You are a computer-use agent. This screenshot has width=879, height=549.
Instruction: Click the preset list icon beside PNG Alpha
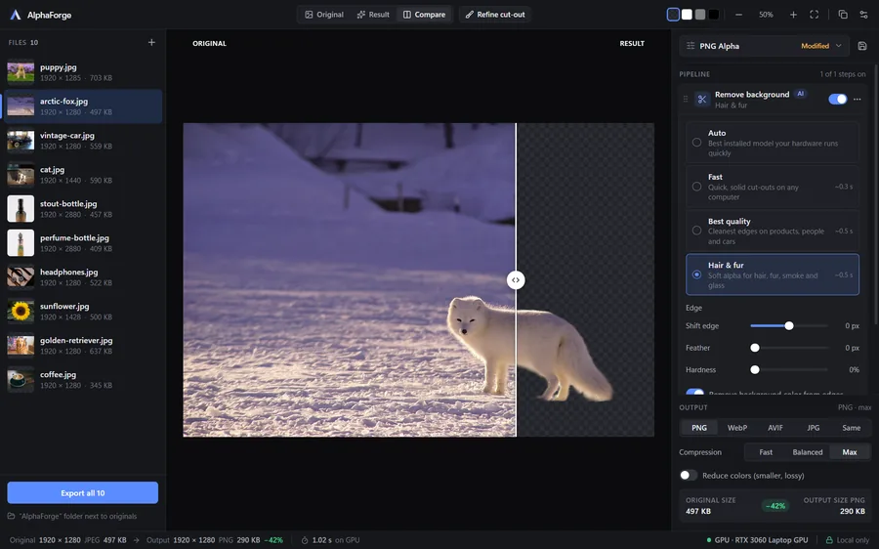[691, 46]
